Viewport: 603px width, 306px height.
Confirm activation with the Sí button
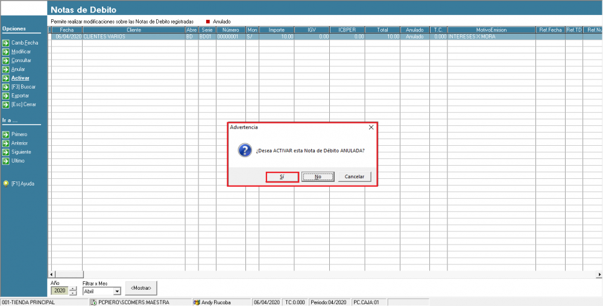click(282, 177)
